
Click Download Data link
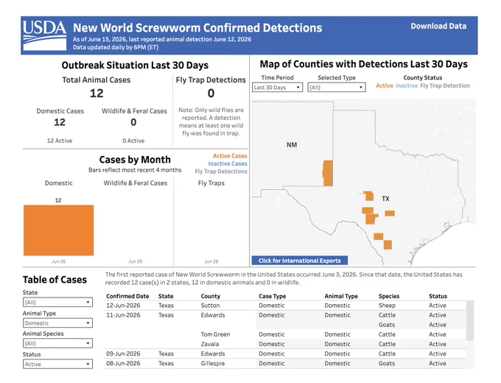[x=438, y=27]
